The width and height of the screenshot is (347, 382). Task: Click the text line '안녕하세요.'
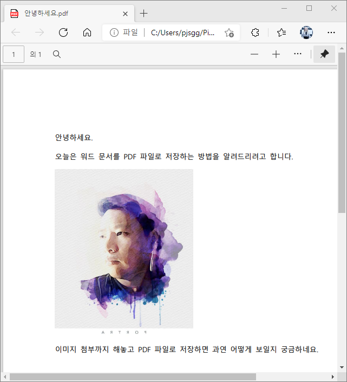coord(74,138)
